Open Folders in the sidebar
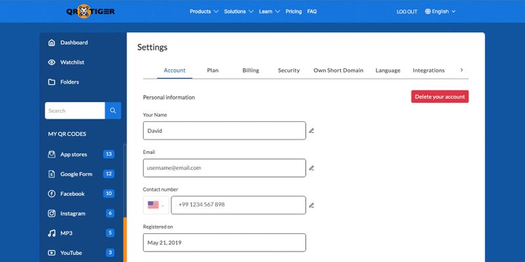This screenshot has height=262, width=525. point(70,82)
